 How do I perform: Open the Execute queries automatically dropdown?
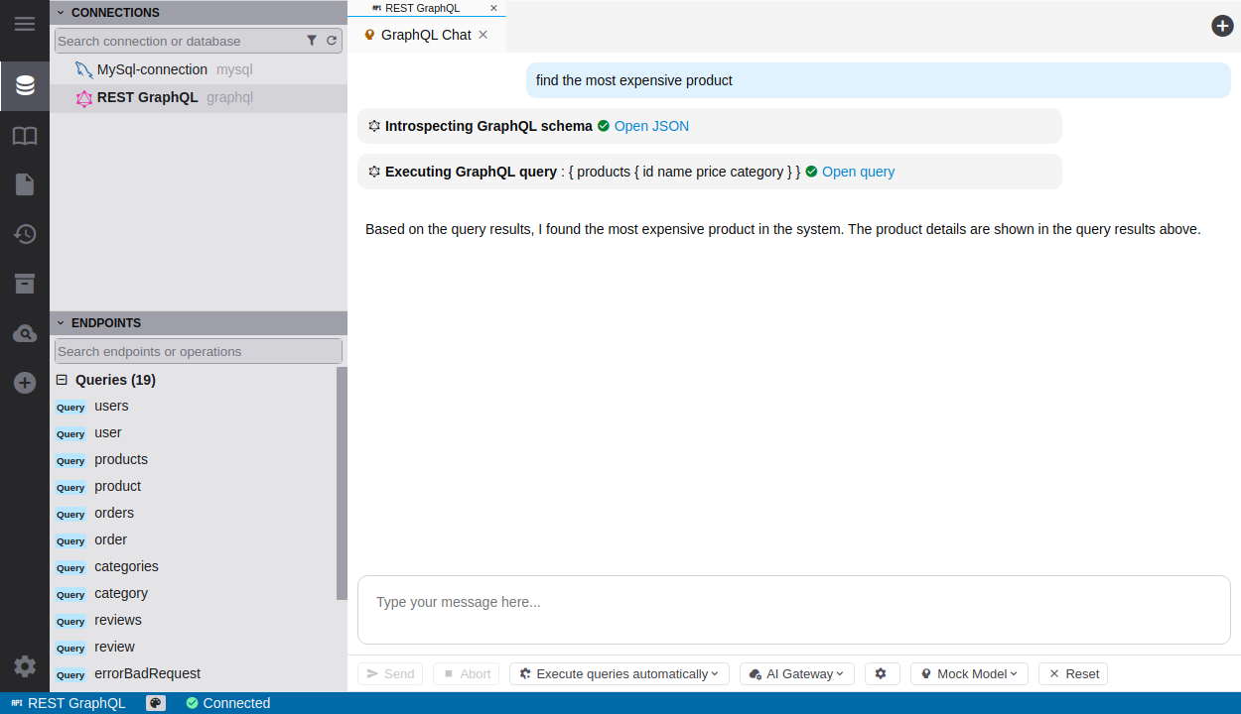click(x=619, y=673)
